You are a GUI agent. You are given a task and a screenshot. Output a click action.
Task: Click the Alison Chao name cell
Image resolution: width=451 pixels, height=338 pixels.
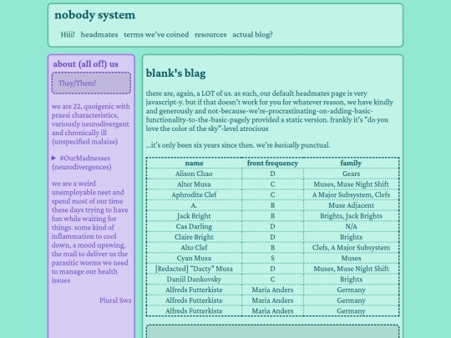[x=194, y=174]
